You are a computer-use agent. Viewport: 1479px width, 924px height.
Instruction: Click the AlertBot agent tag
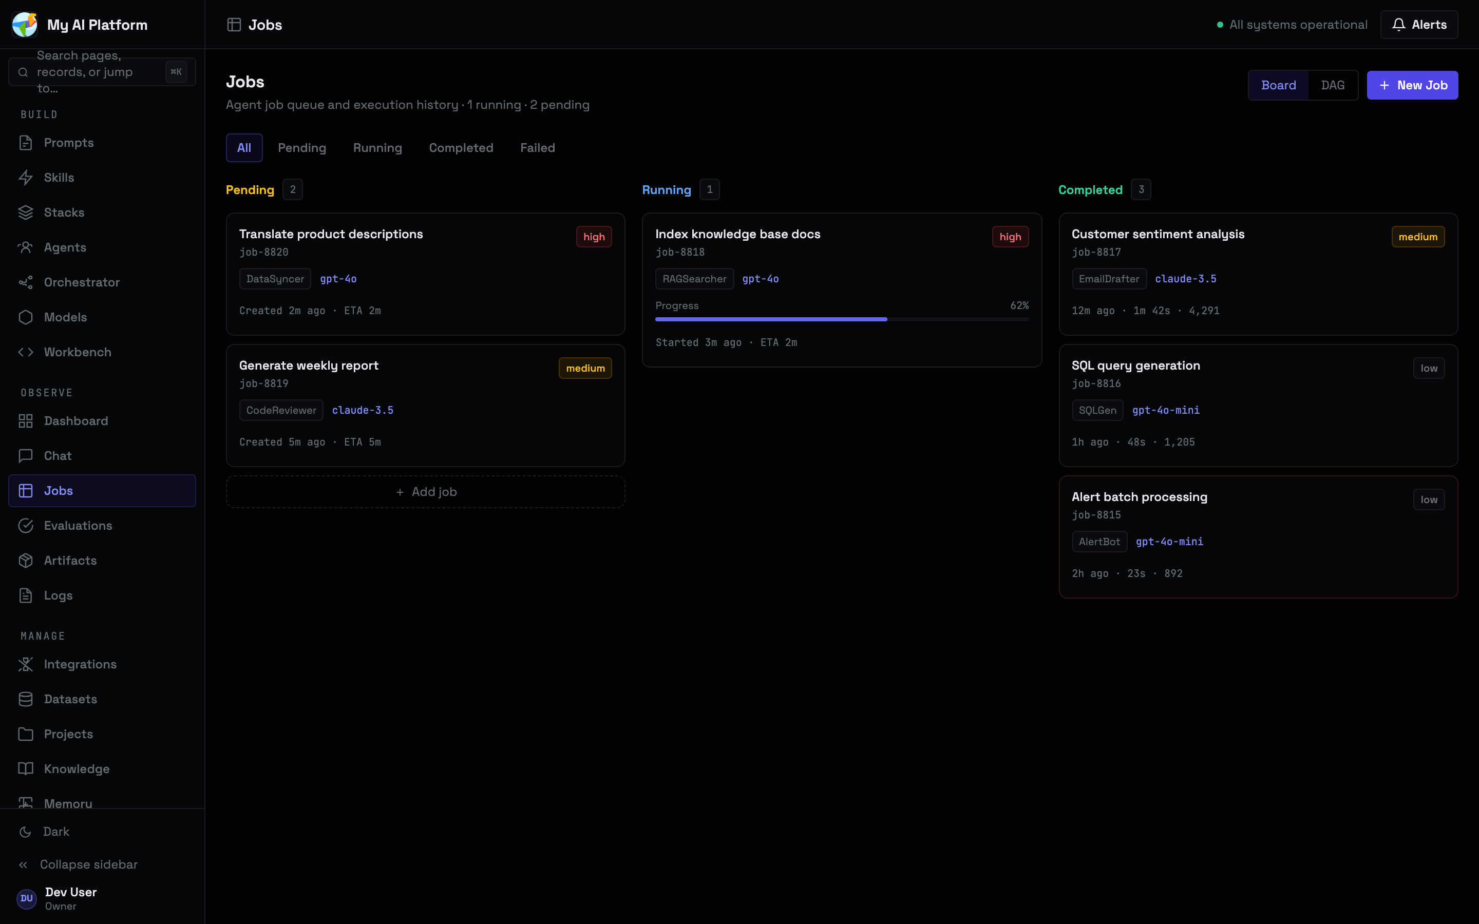1099,542
